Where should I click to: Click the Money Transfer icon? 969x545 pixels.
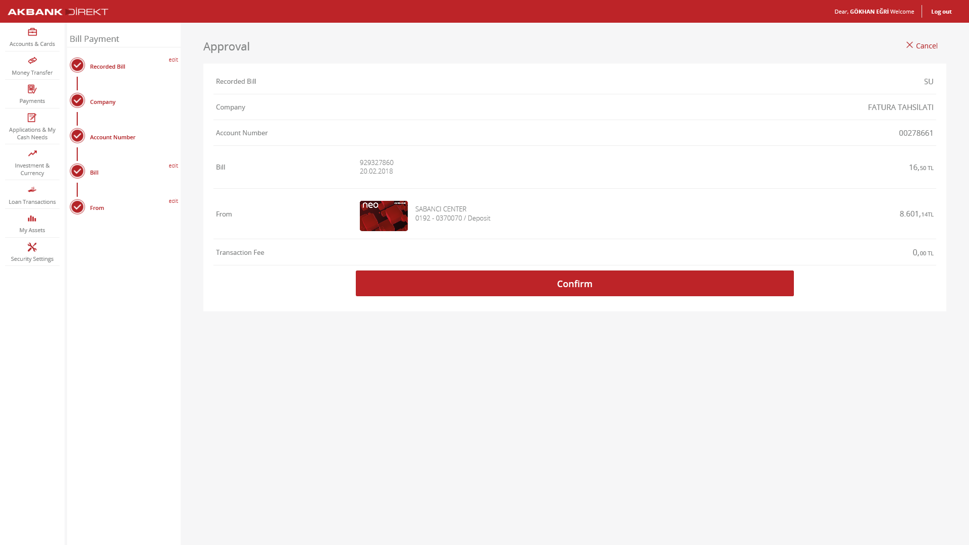point(32,61)
